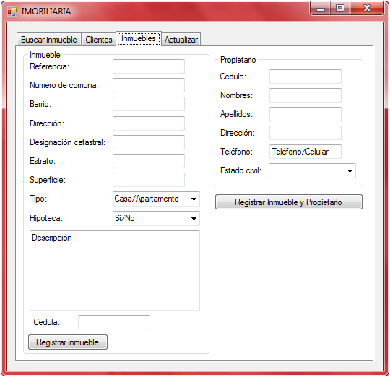Viewport: 390px width, 377px height.
Task: Maximize the IMOBILIARIA window
Action: point(340,9)
